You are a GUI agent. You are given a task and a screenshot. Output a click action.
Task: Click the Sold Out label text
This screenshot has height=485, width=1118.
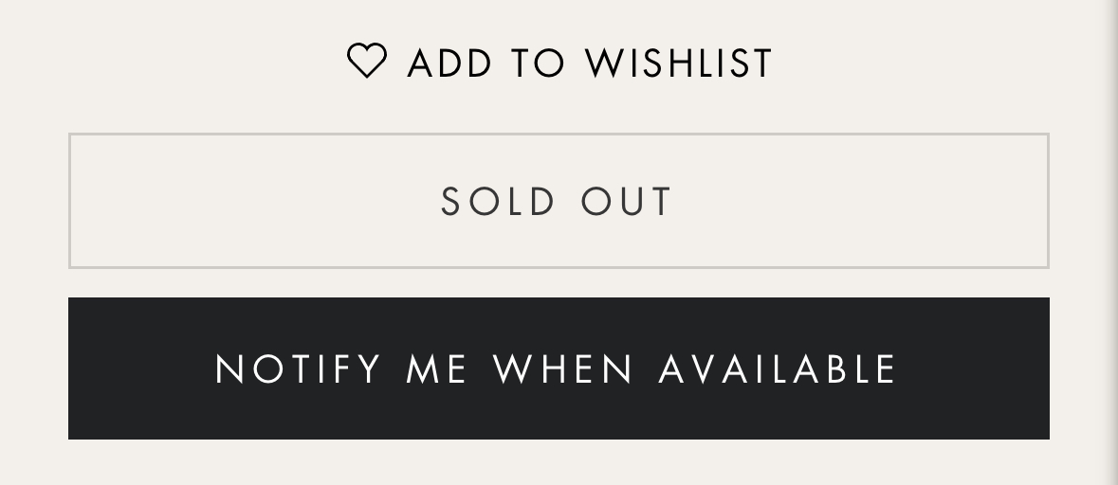pos(556,202)
